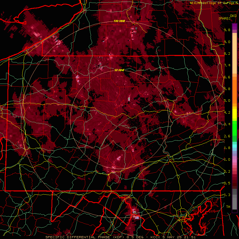Click the purple top segment of color bar
This screenshot has width=239, height=239.
tap(234, 27)
